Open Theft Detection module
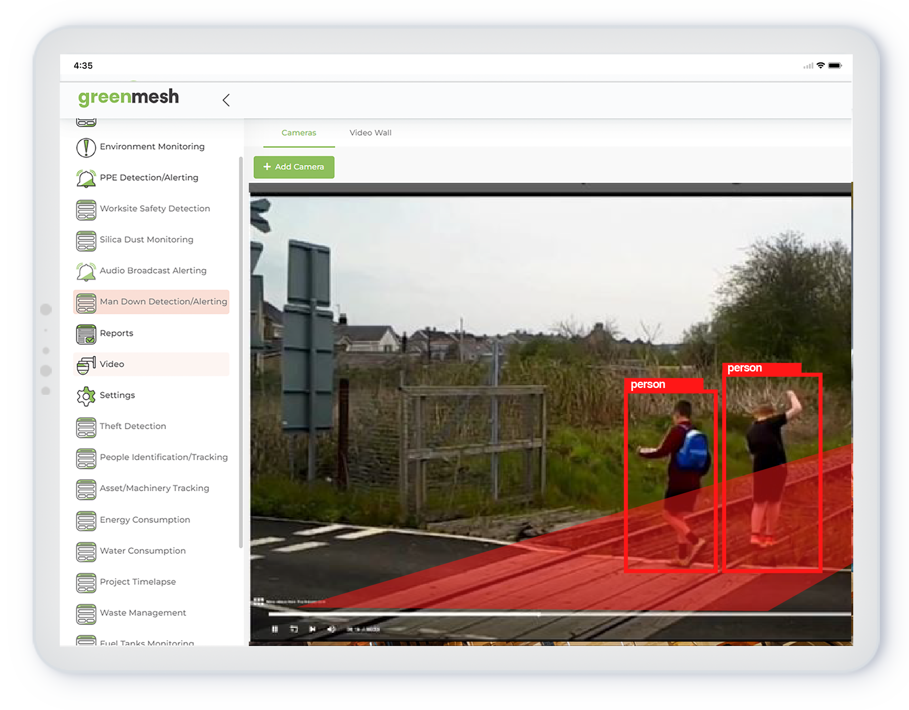Image resolution: width=909 pixels, height=710 pixels. 132,426
